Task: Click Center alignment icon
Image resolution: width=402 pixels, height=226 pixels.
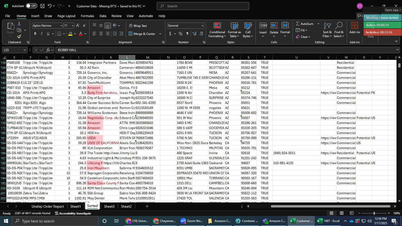Action: pyautogui.click(x=101, y=34)
